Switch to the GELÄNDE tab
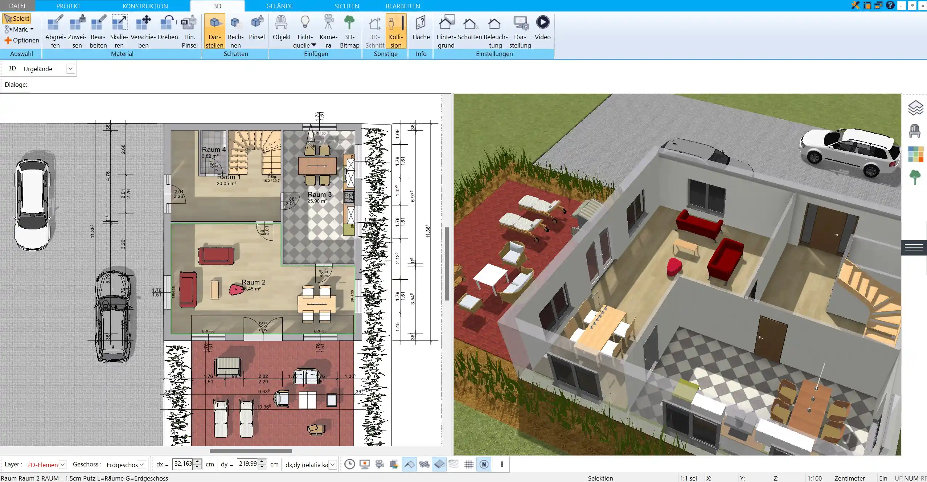 pos(279,6)
